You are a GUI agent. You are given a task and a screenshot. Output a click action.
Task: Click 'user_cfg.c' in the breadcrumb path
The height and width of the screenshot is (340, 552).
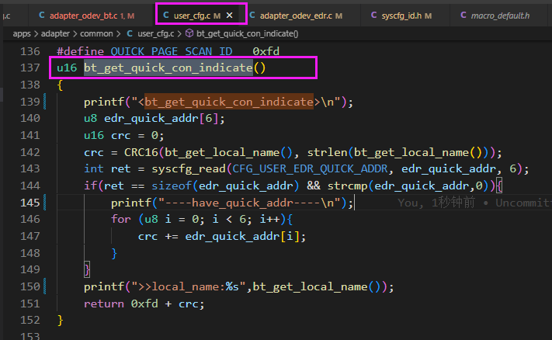tap(155, 34)
